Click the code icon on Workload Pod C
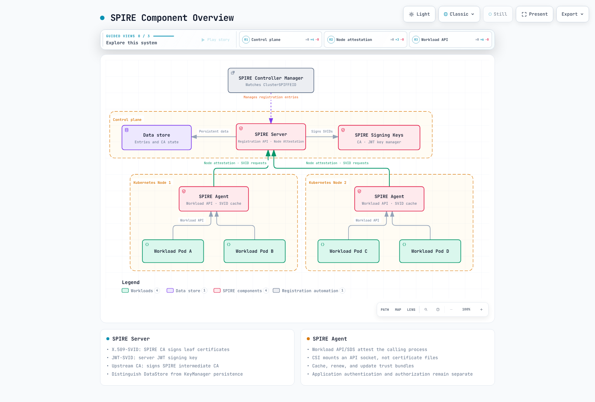 (x=322, y=245)
